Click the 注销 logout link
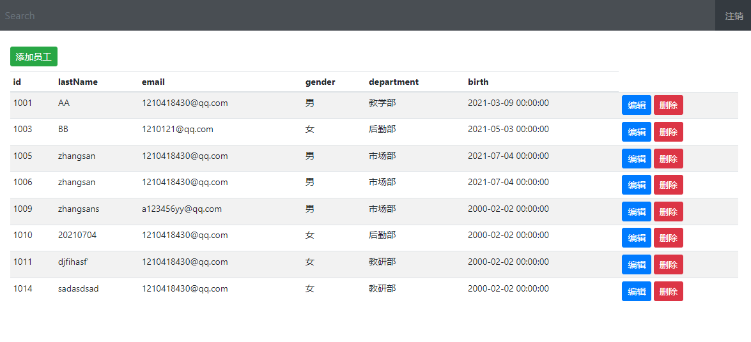 coord(734,16)
